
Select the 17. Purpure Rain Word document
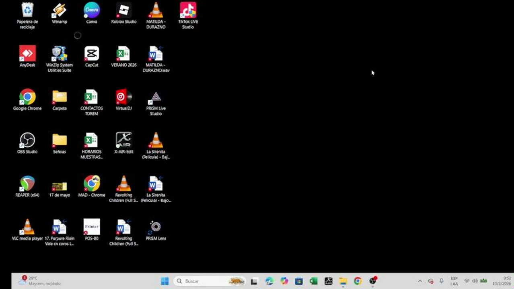(x=60, y=232)
